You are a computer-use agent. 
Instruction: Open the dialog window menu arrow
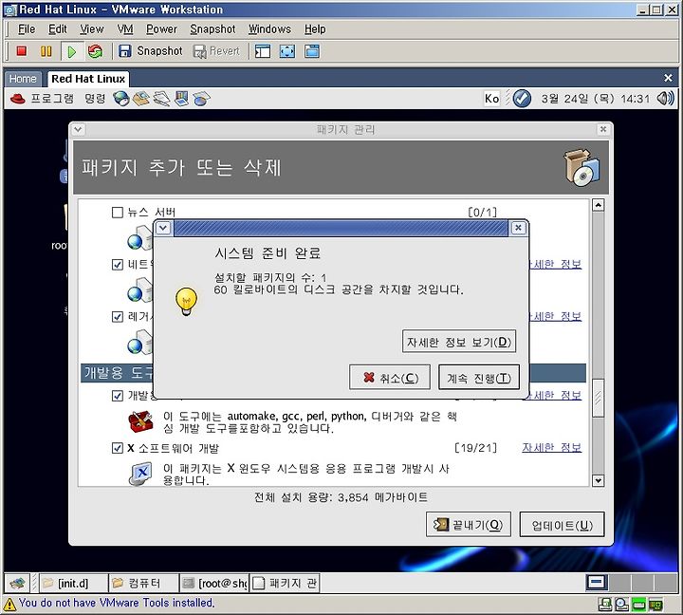[163, 228]
